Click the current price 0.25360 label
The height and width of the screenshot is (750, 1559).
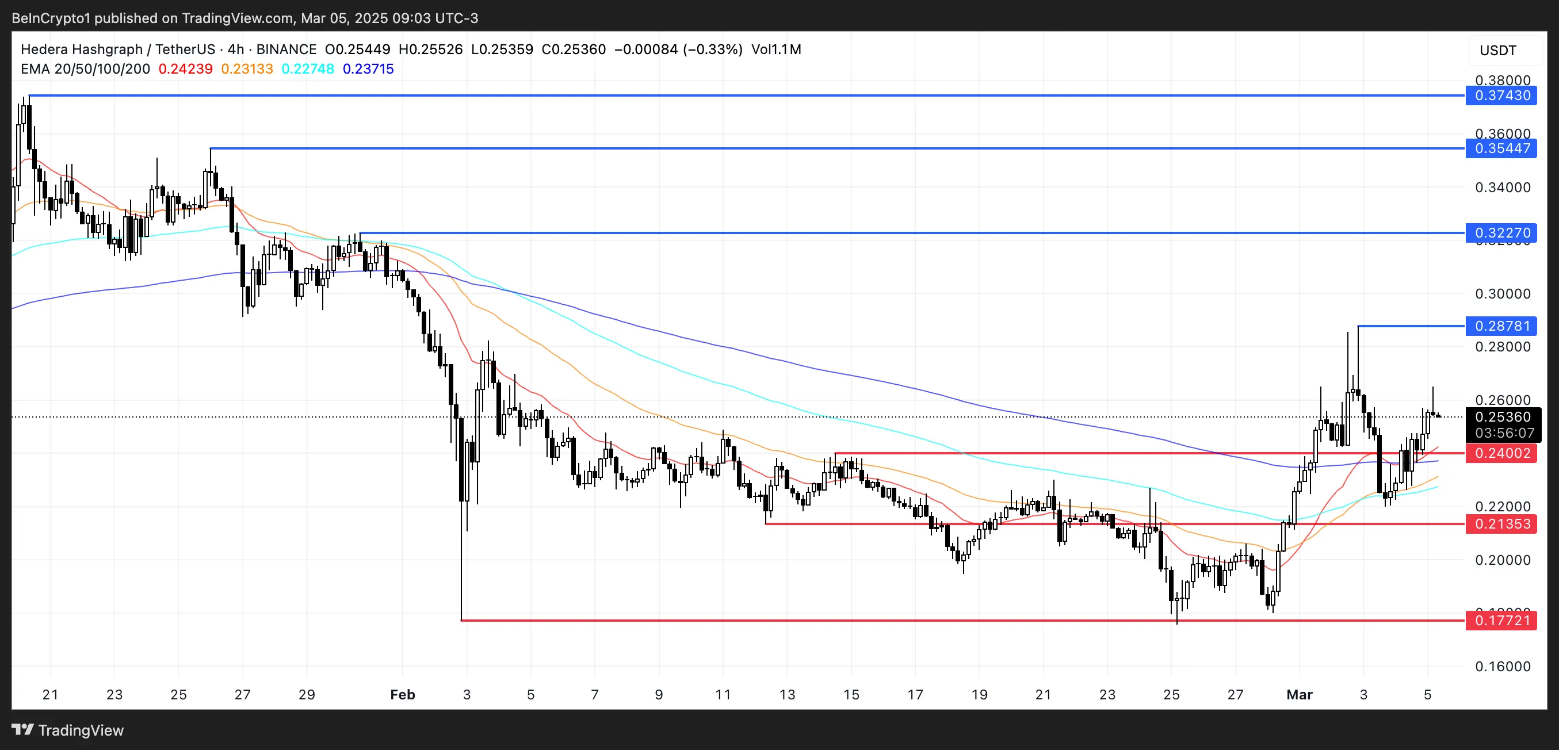(1502, 417)
